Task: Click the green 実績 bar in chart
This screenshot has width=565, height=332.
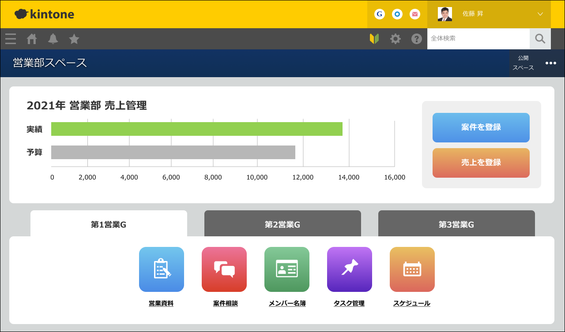Action: tap(196, 129)
